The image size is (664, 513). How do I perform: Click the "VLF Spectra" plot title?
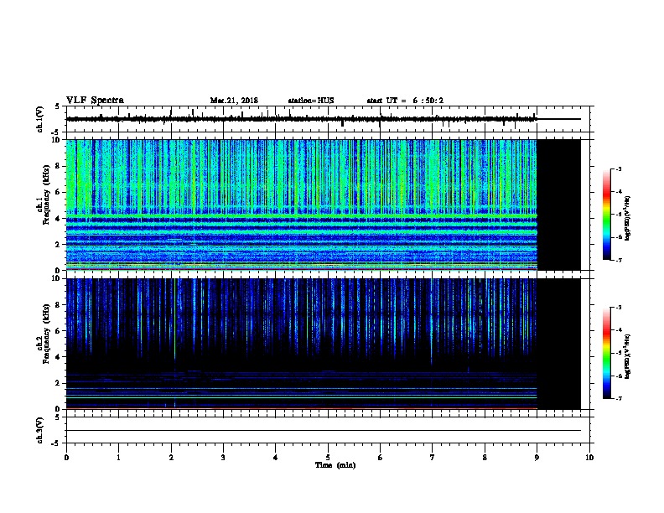coord(95,101)
